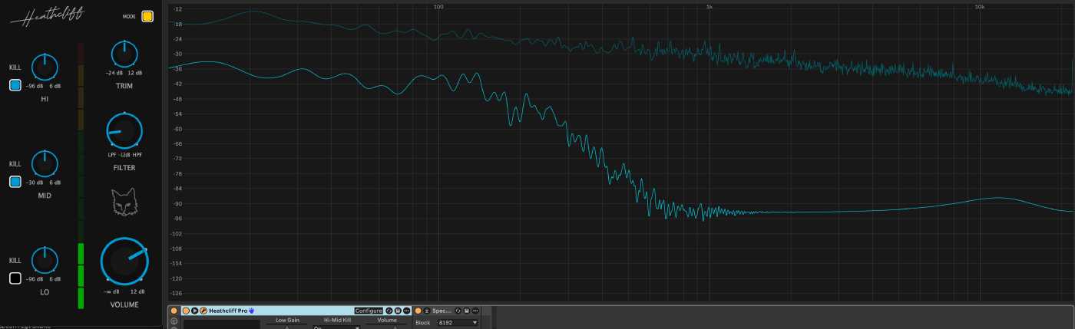Viewport: 1075px width, 329px height.
Task: Click the Heathcliff Pro unfold plugin button
Action: 195,311
